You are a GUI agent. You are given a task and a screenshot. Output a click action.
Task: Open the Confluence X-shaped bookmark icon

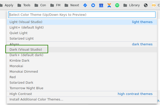click(109, 5)
